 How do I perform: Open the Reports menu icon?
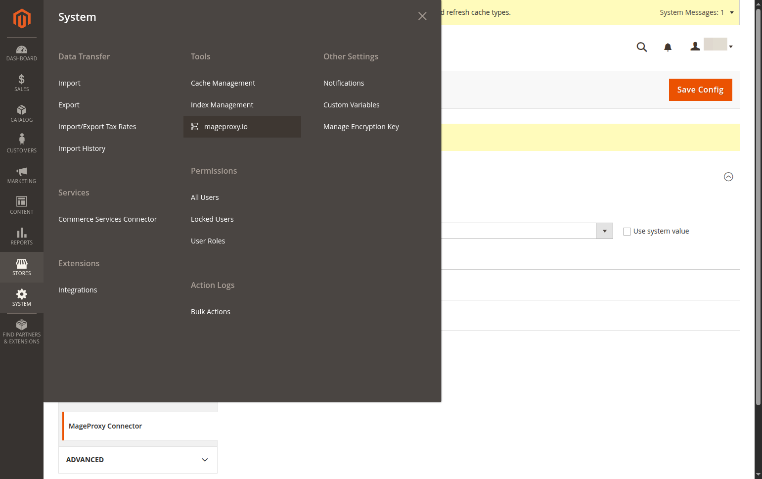tap(22, 233)
